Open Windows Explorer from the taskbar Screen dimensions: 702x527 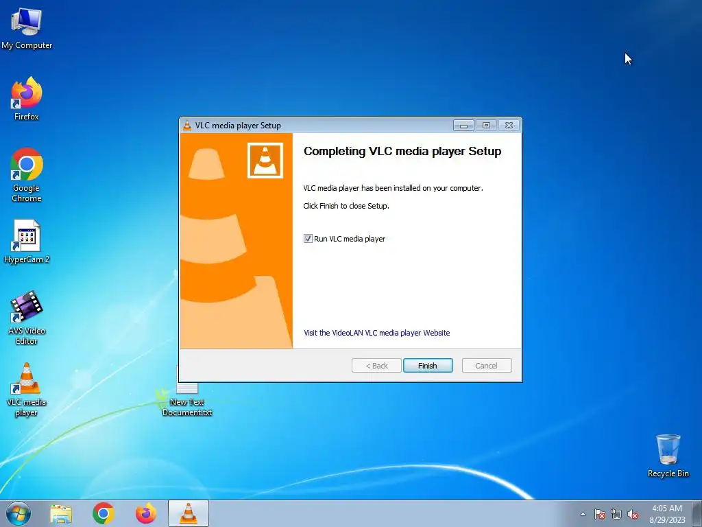coord(61,513)
